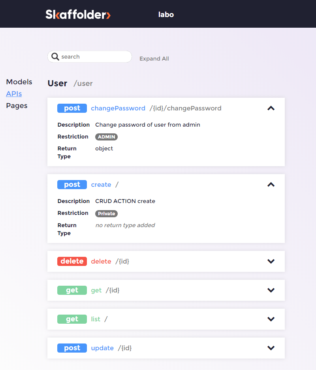Click the post badge for create
Image resolution: width=316 pixels, height=370 pixels.
pos(72,184)
